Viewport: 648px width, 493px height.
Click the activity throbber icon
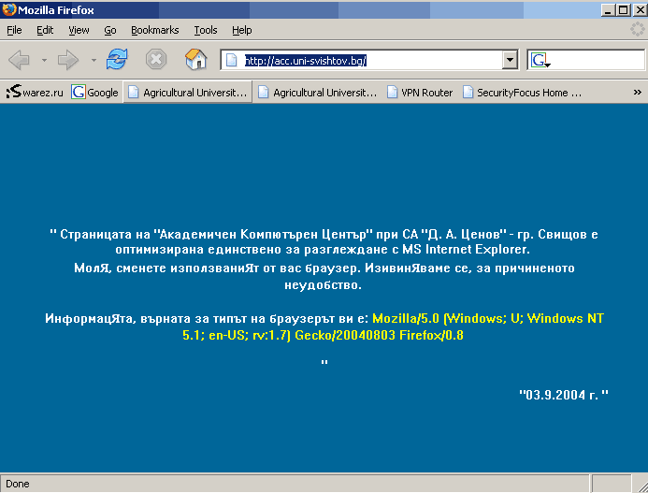(x=637, y=29)
